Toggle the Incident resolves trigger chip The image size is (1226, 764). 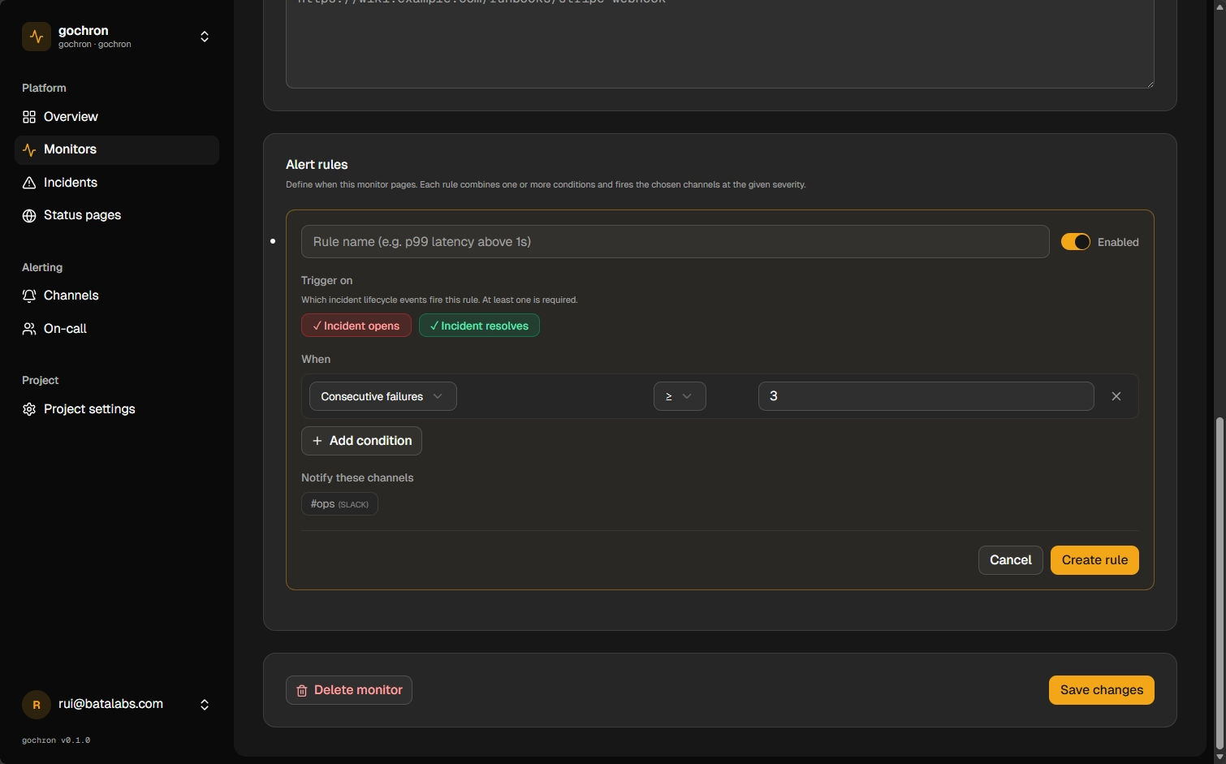click(x=479, y=326)
